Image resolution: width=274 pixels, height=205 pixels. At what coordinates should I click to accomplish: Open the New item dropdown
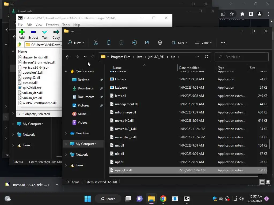[76, 42]
